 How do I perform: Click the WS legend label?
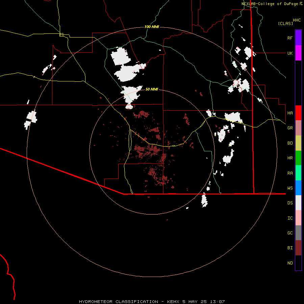[290, 188]
